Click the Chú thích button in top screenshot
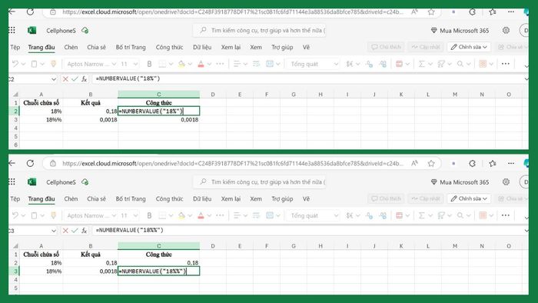This screenshot has width=538, height=303. tap(386, 47)
